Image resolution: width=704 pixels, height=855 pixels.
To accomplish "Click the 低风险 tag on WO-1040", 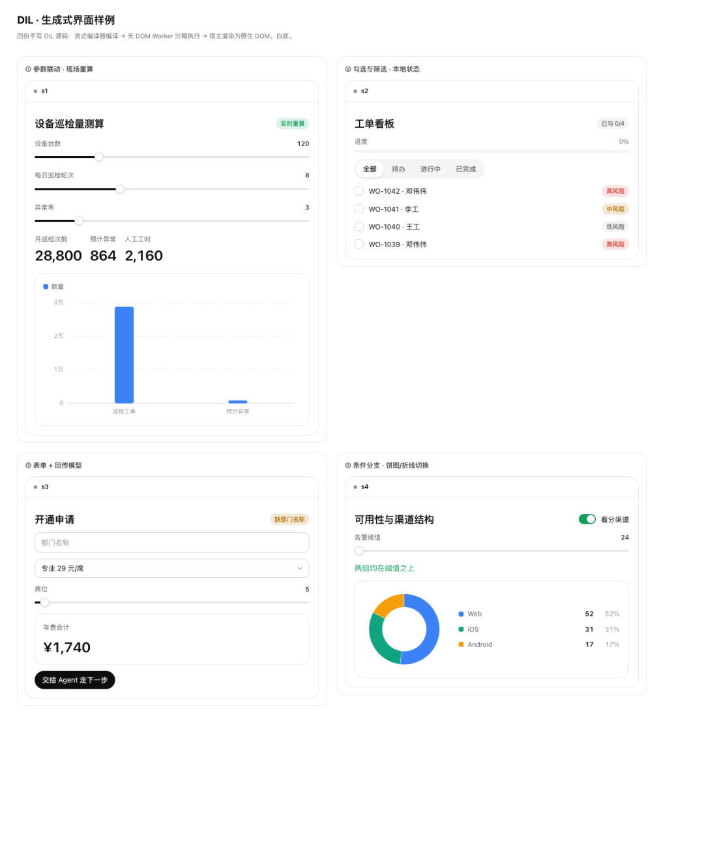I will pyautogui.click(x=615, y=226).
